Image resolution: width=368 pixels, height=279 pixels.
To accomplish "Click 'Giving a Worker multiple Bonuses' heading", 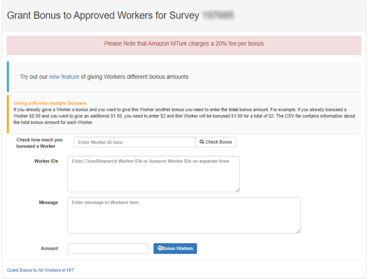I will [x=50, y=103].
